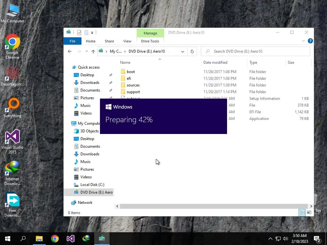The image size is (327, 245).
Task: Launch Visual Studio 2015 from the desktop
Action: [12, 141]
